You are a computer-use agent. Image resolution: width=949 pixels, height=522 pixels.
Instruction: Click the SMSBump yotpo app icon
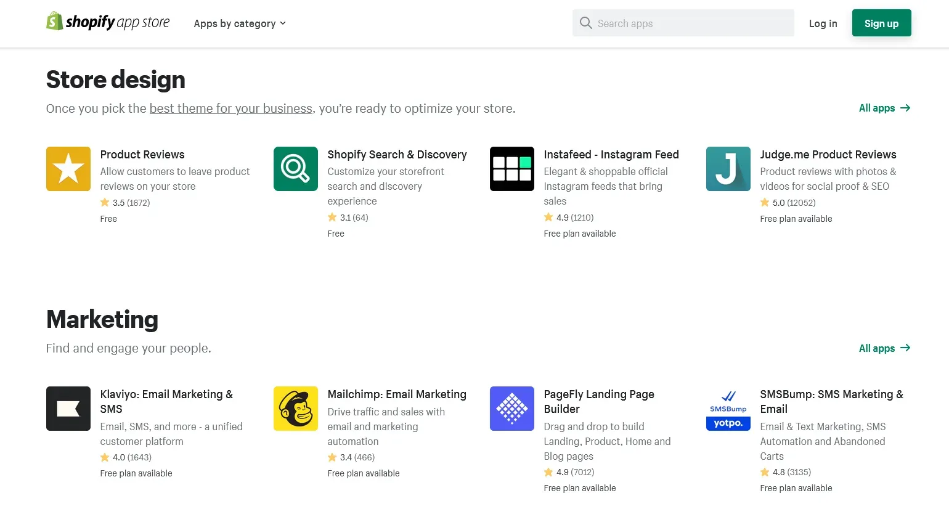tap(728, 408)
